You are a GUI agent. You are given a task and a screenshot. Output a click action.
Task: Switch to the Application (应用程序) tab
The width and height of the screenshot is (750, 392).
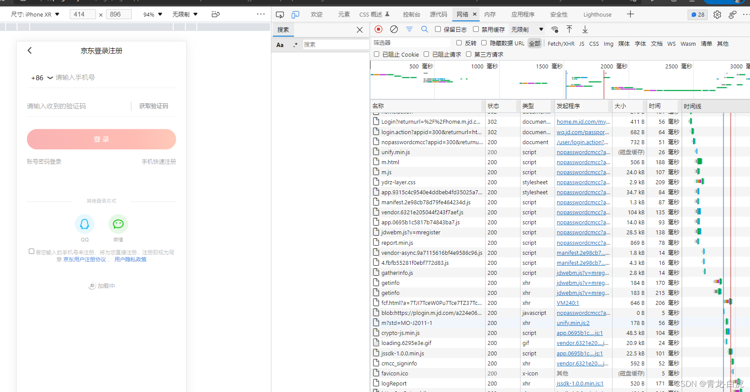(x=523, y=14)
